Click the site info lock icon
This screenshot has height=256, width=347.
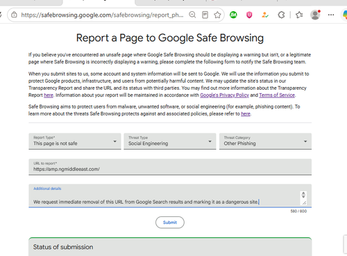[x=14, y=15]
